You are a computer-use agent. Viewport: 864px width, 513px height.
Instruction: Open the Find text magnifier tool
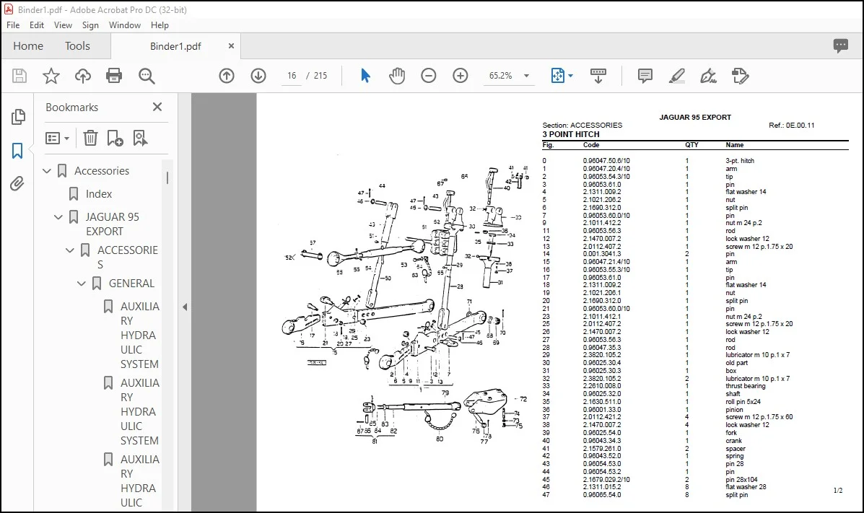[147, 76]
